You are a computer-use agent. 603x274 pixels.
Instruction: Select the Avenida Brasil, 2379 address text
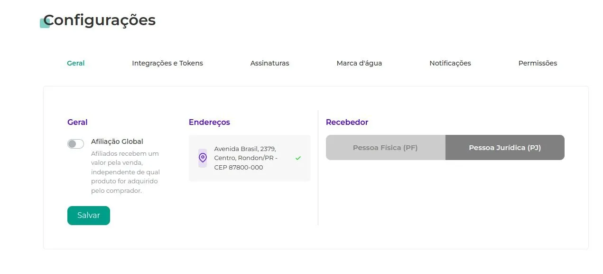coord(246,158)
